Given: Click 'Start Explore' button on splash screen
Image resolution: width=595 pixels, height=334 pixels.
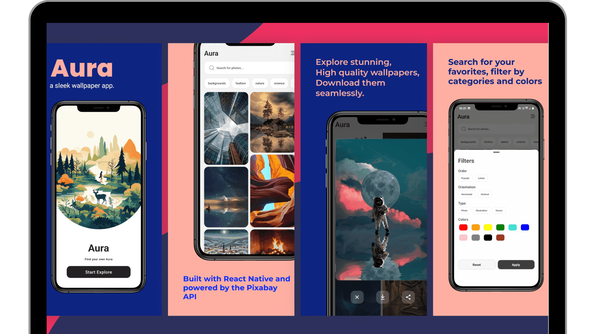Looking at the screenshot, I should click(x=99, y=272).
